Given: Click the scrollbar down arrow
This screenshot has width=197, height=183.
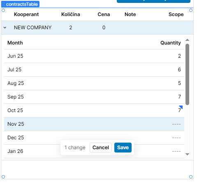Looking at the screenshot, I should [187, 154].
